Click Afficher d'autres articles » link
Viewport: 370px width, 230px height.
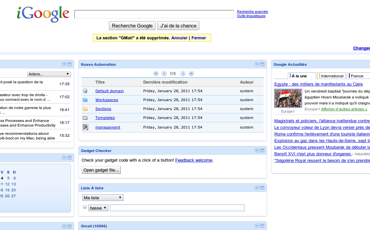click(x=344, y=109)
